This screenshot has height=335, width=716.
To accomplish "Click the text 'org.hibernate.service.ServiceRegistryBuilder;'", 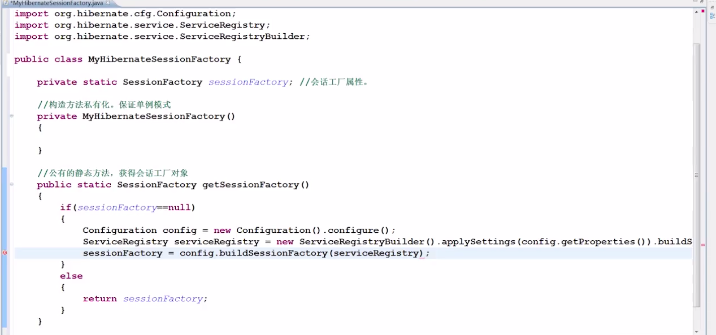I will (182, 37).
